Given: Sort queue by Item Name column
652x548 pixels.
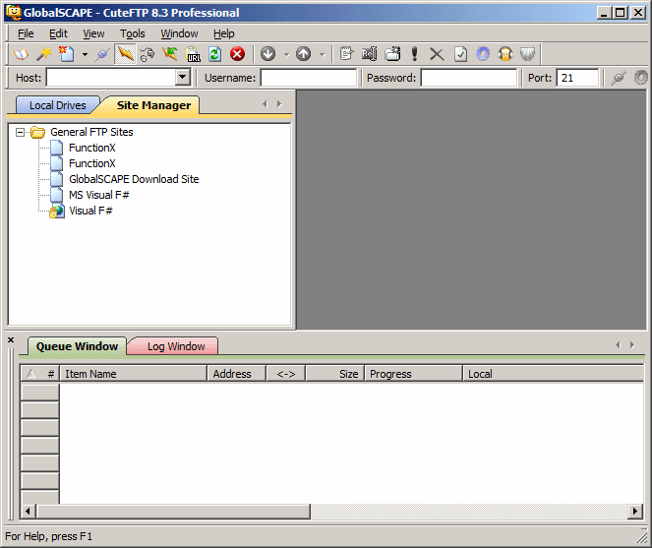Looking at the screenshot, I should [x=134, y=374].
